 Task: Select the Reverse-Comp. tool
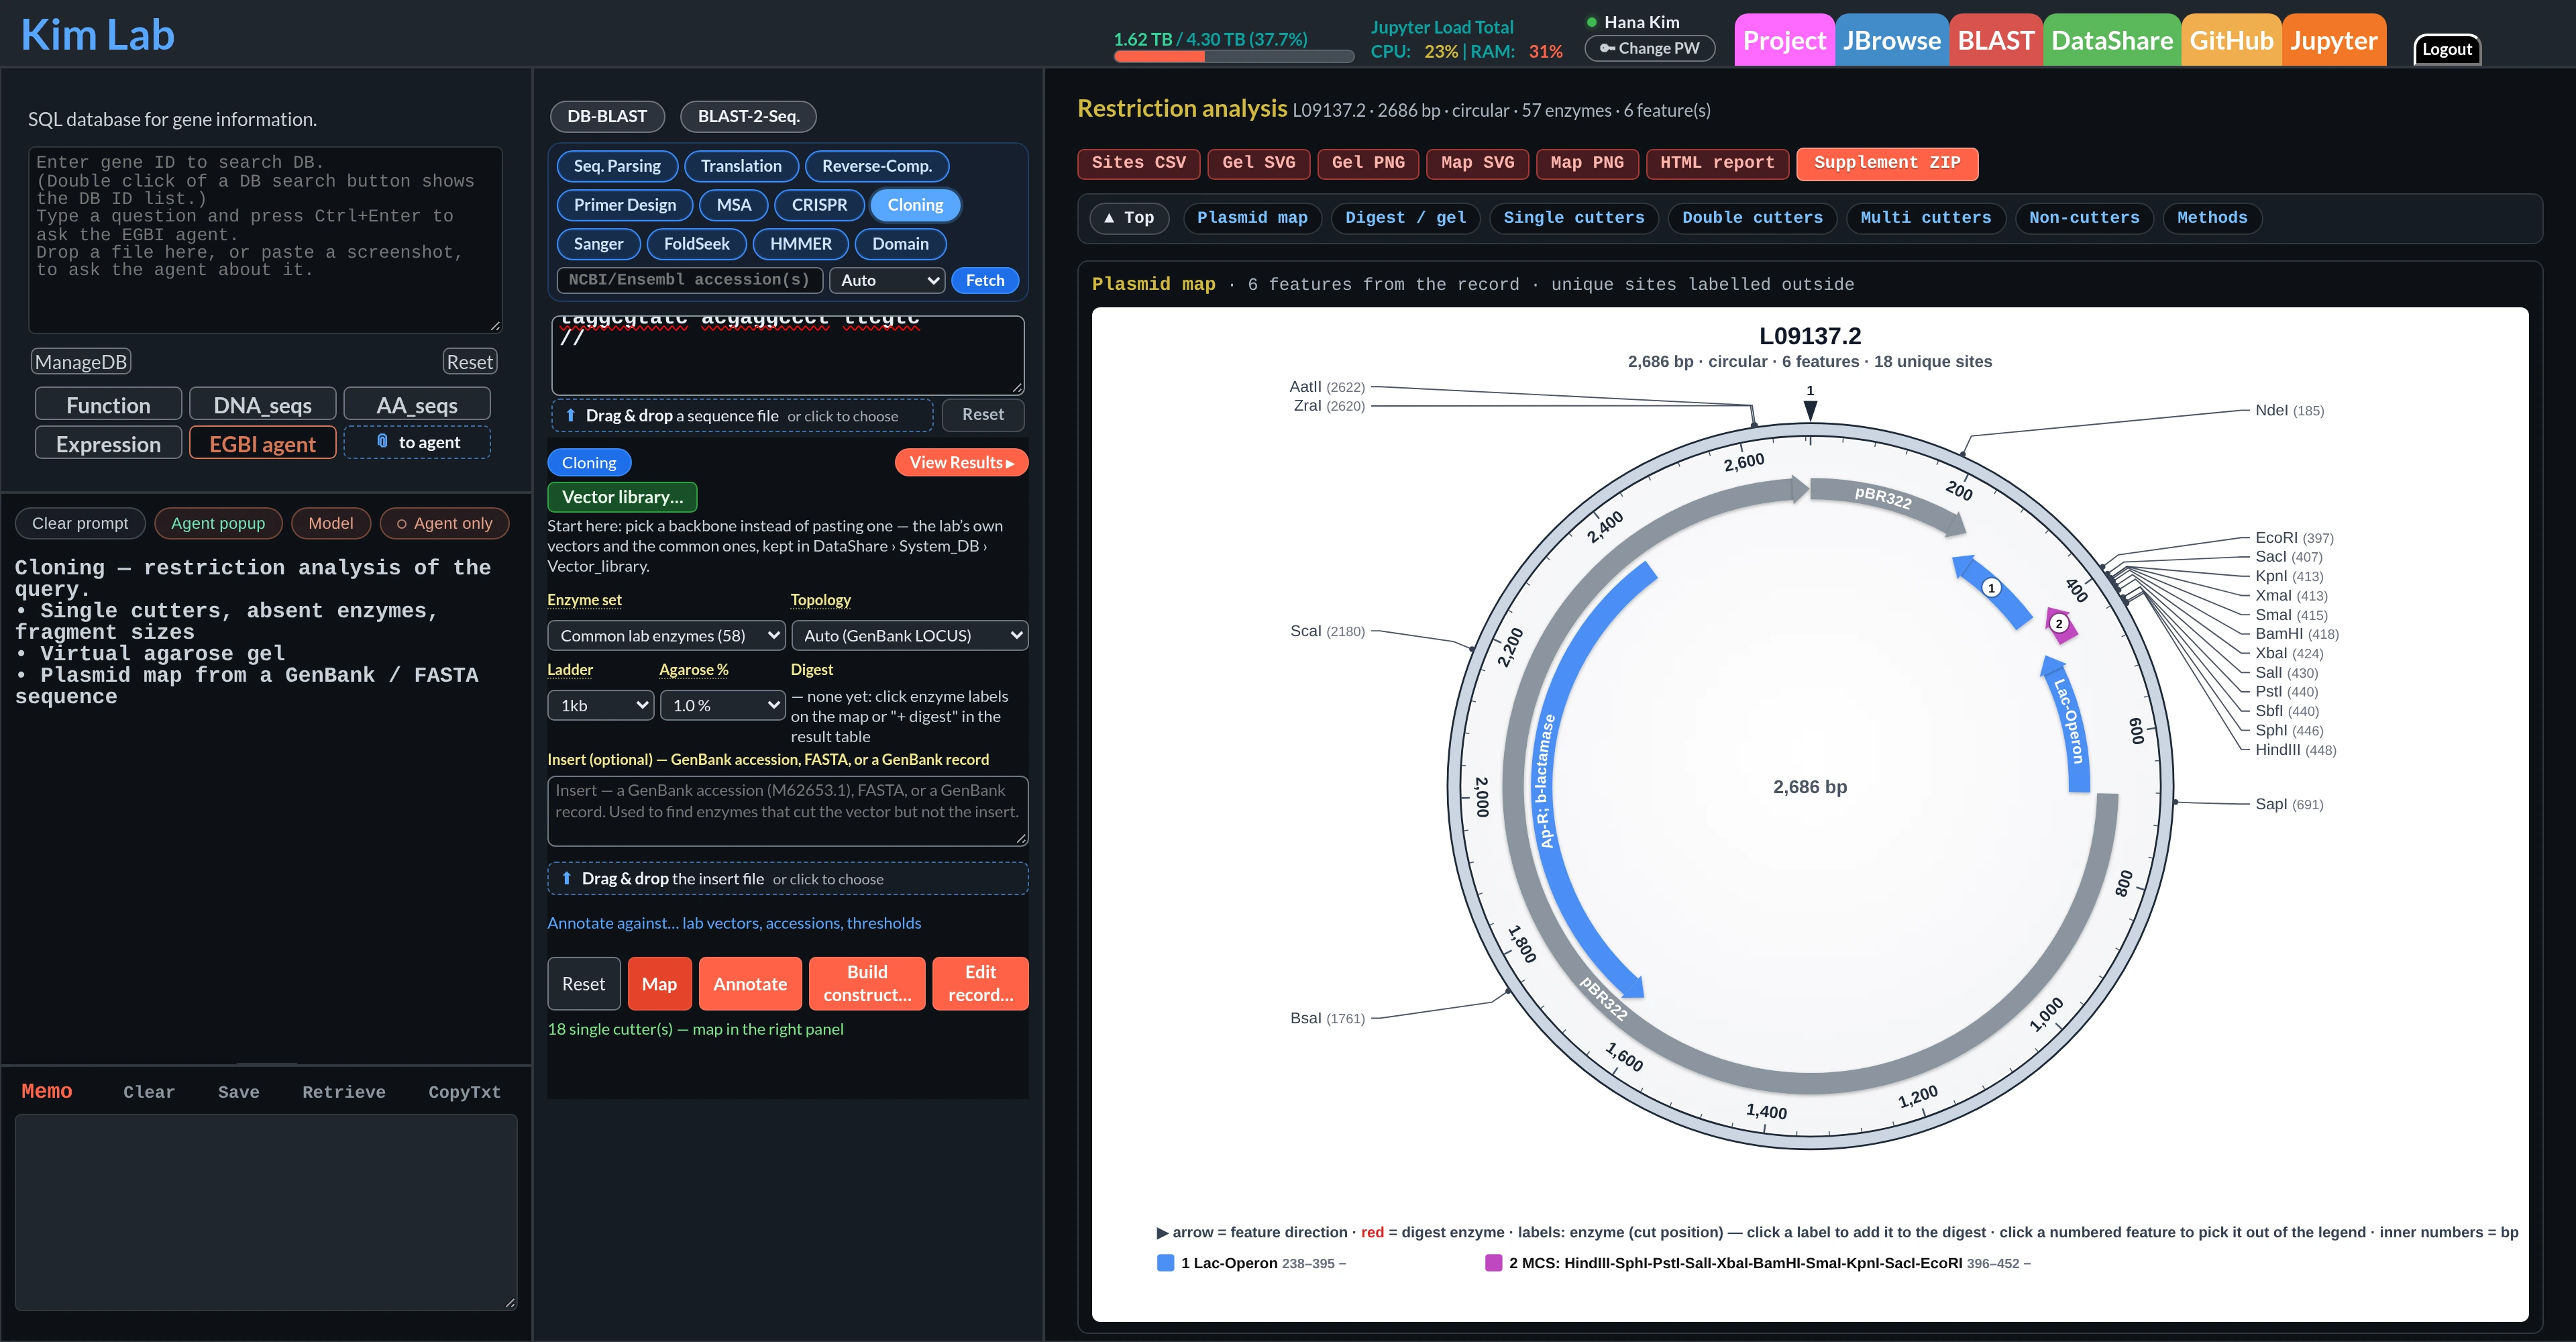(876, 166)
